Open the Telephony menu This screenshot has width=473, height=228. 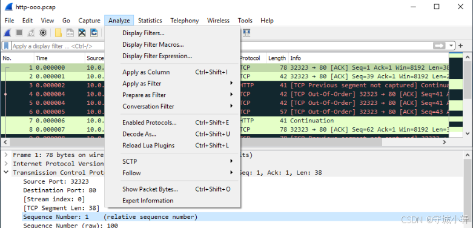(184, 21)
